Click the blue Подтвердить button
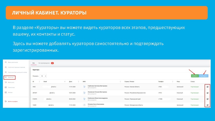 [204, 76]
